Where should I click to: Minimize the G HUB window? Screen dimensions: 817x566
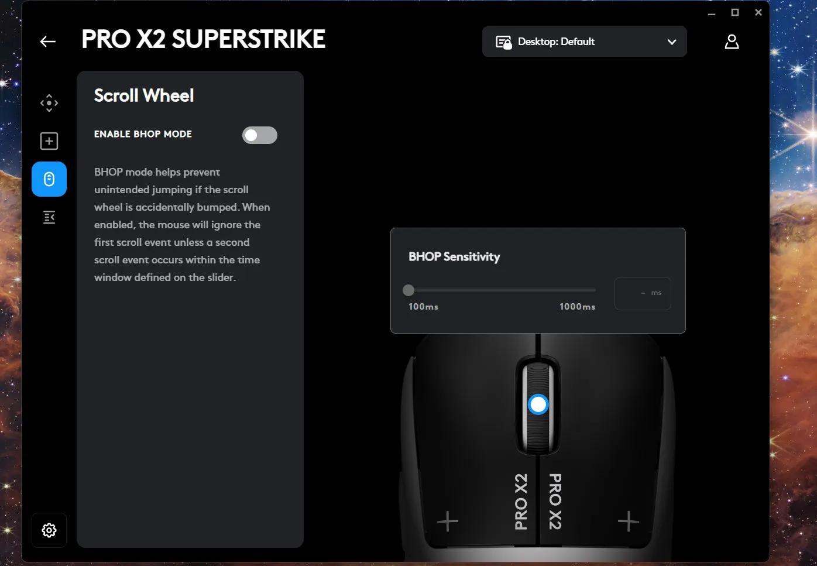point(712,13)
